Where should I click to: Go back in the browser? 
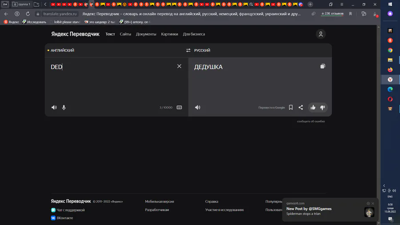(x=6, y=14)
